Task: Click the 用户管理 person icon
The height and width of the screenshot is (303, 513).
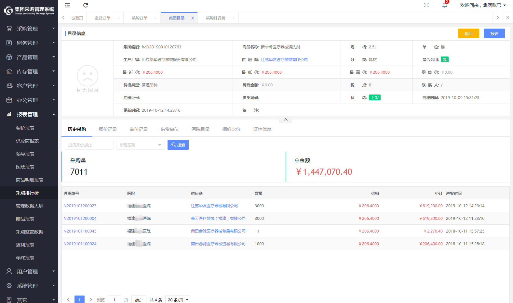Action: click(9, 271)
